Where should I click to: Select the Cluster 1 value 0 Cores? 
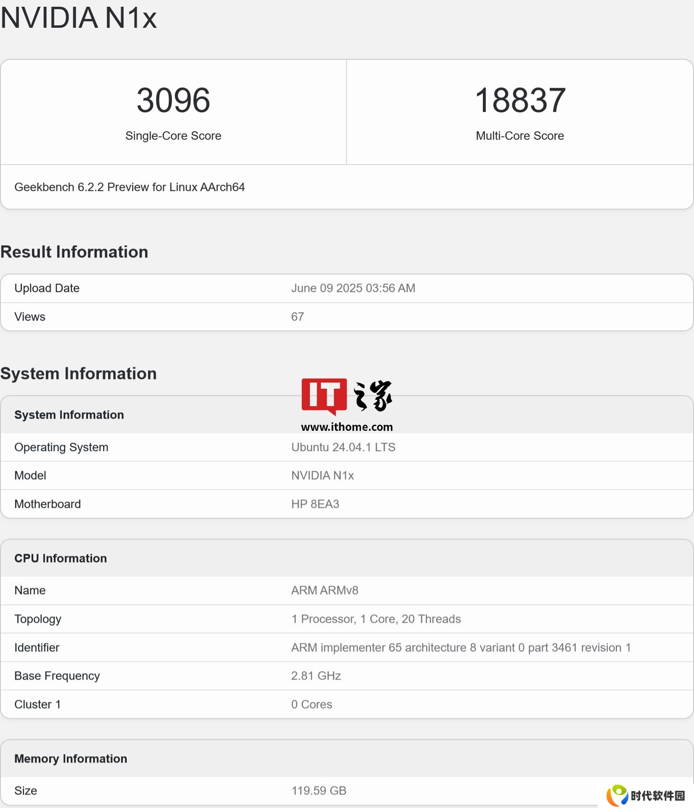click(312, 704)
